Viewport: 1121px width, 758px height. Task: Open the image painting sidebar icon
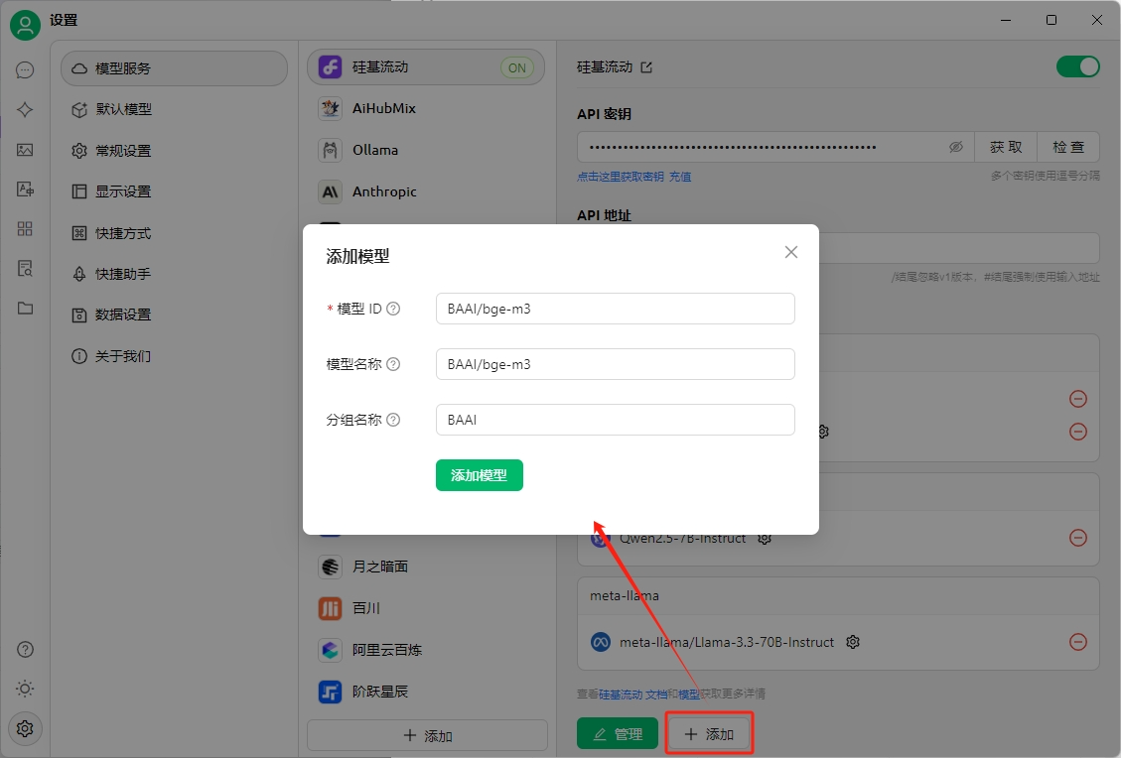25,149
